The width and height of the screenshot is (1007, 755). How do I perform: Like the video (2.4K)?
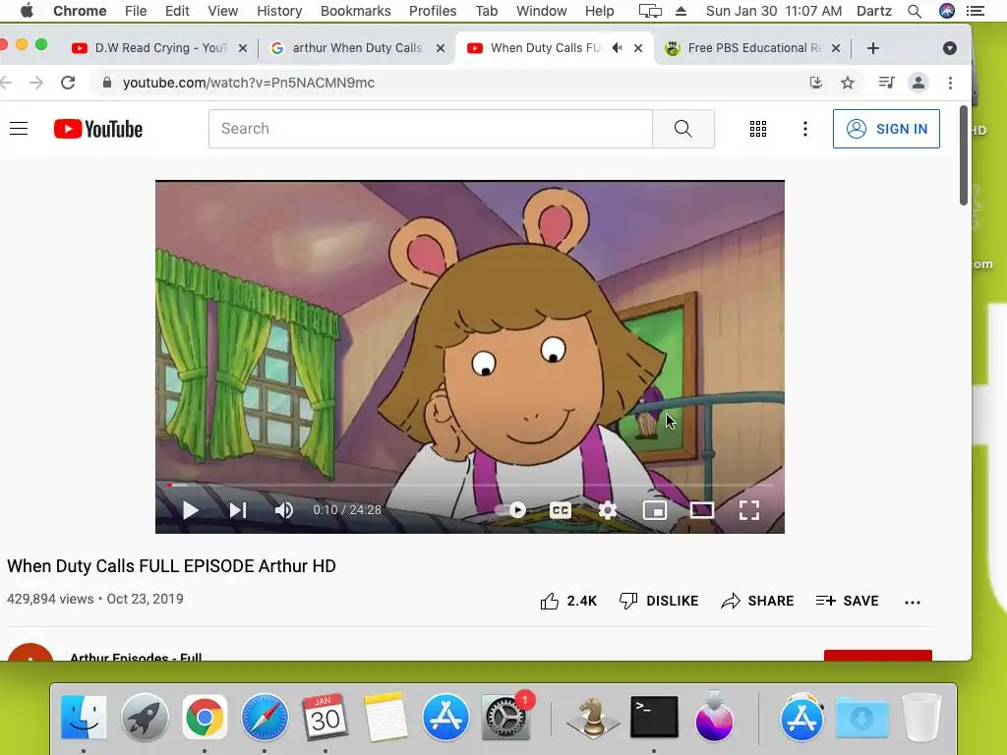[x=568, y=601]
